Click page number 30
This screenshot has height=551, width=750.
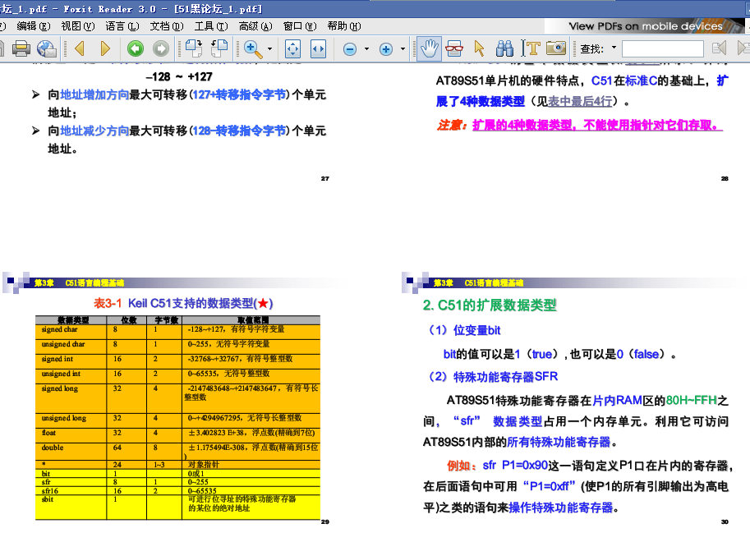[x=725, y=521]
